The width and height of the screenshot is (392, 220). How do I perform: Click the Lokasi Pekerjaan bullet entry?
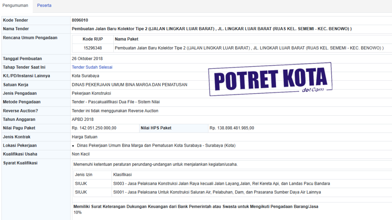[156, 146]
